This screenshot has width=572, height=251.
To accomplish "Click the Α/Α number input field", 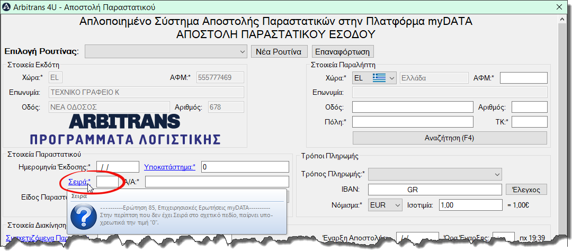I will pyautogui.click(x=217, y=182).
